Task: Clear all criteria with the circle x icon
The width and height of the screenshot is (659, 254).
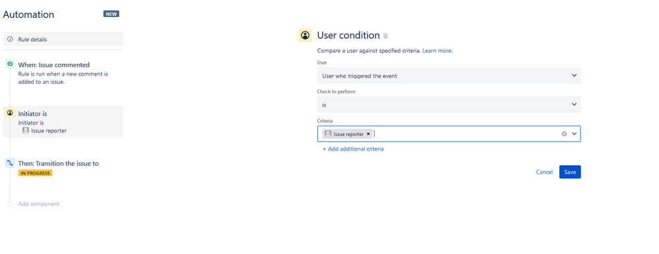Action: pyautogui.click(x=564, y=134)
